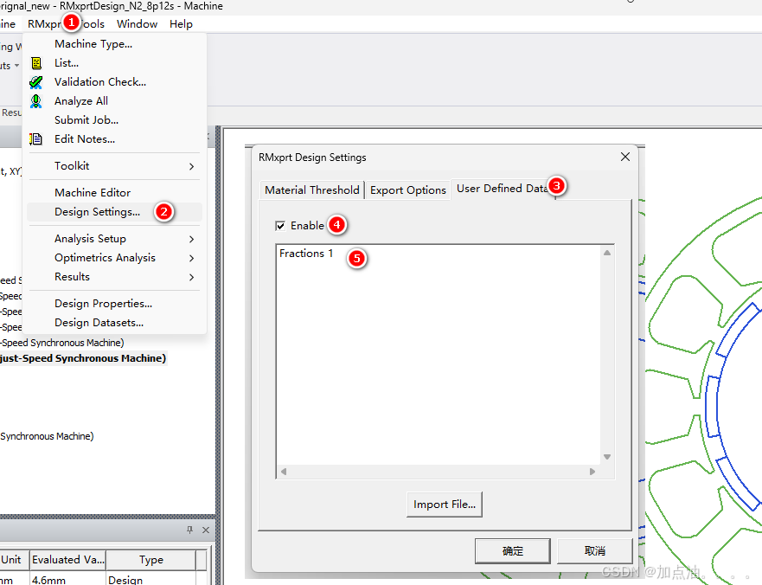
Task: Expand the Results submenu
Action: 115,277
